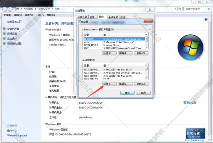Image resolution: width=213 pixels, height=143 pixels.
Task: Expand breadcrumb arrow before 控制面板
Action: pos(21,9)
